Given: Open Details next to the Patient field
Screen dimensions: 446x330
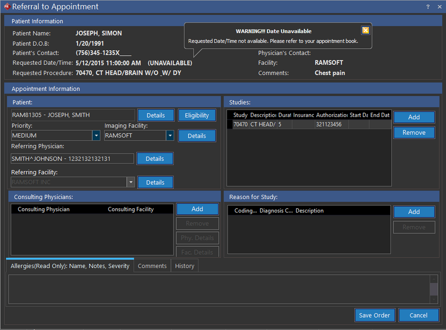Looking at the screenshot, I should click(155, 115).
